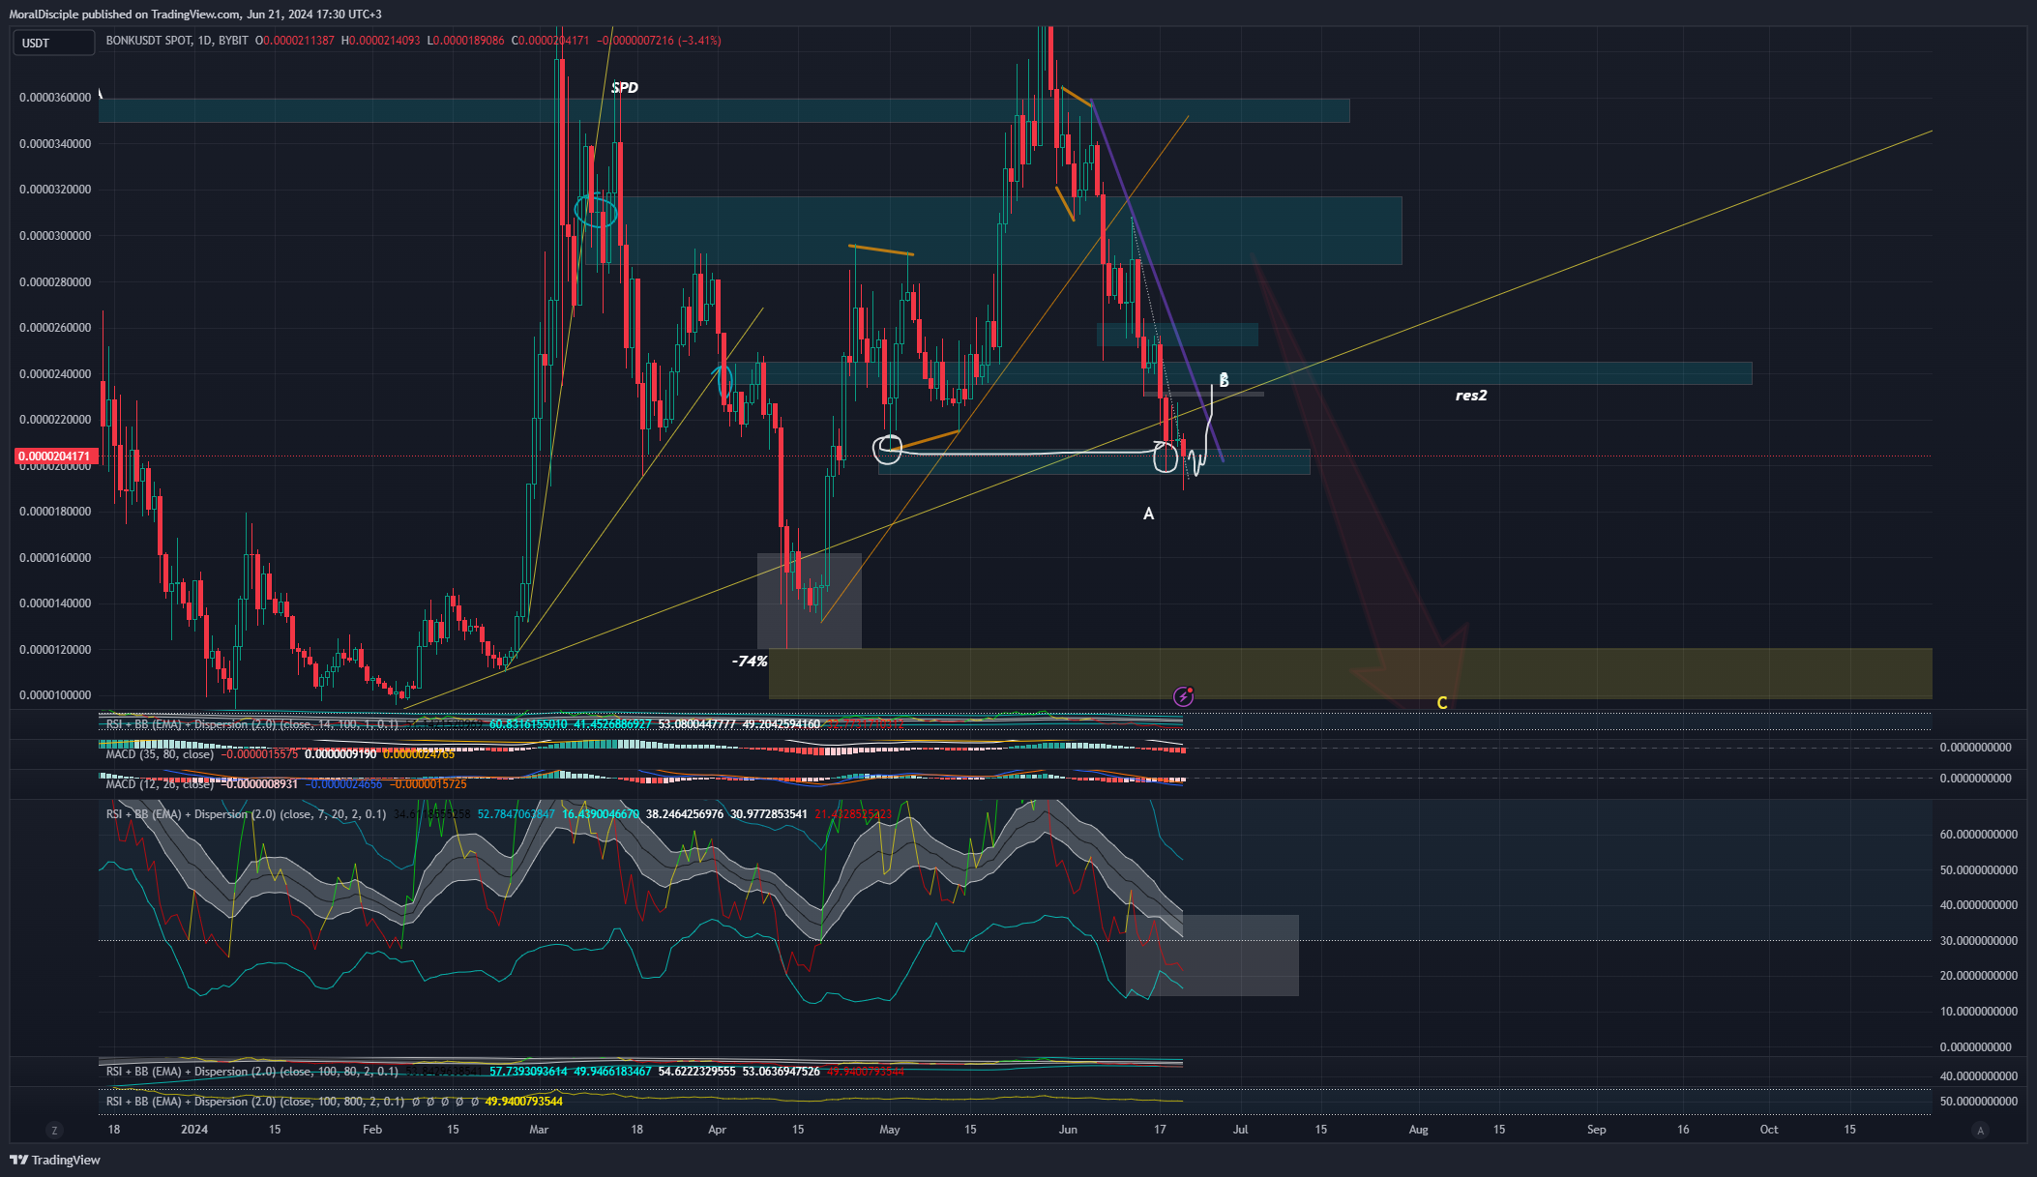2037x1177 pixels.
Task: Click the -74% drawdown label
Action: pyautogui.click(x=750, y=662)
